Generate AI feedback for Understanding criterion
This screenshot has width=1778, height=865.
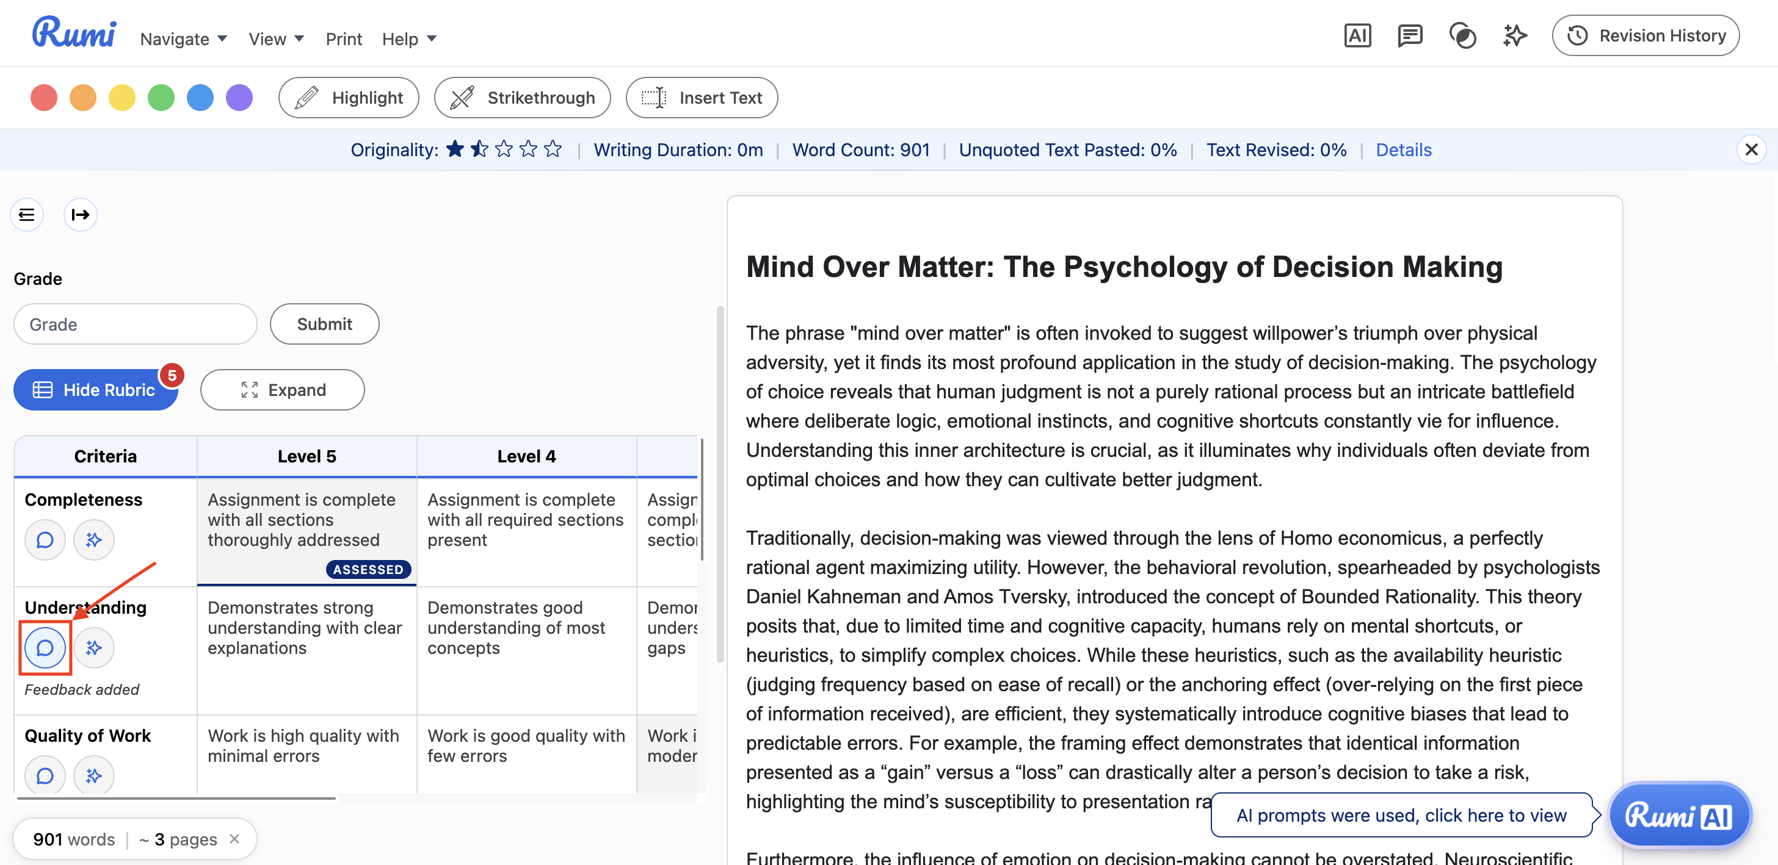pyautogui.click(x=94, y=648)
